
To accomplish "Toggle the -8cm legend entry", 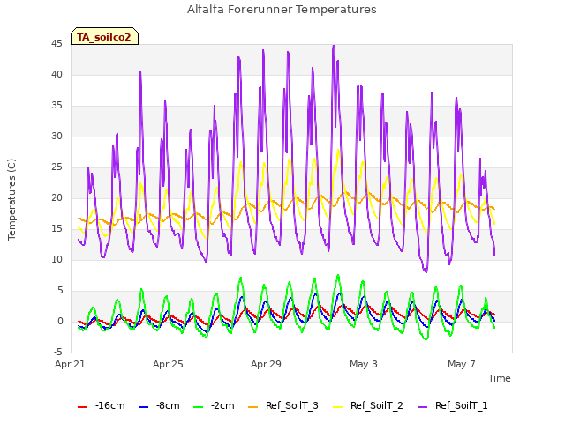I will [x=159, y=405].
